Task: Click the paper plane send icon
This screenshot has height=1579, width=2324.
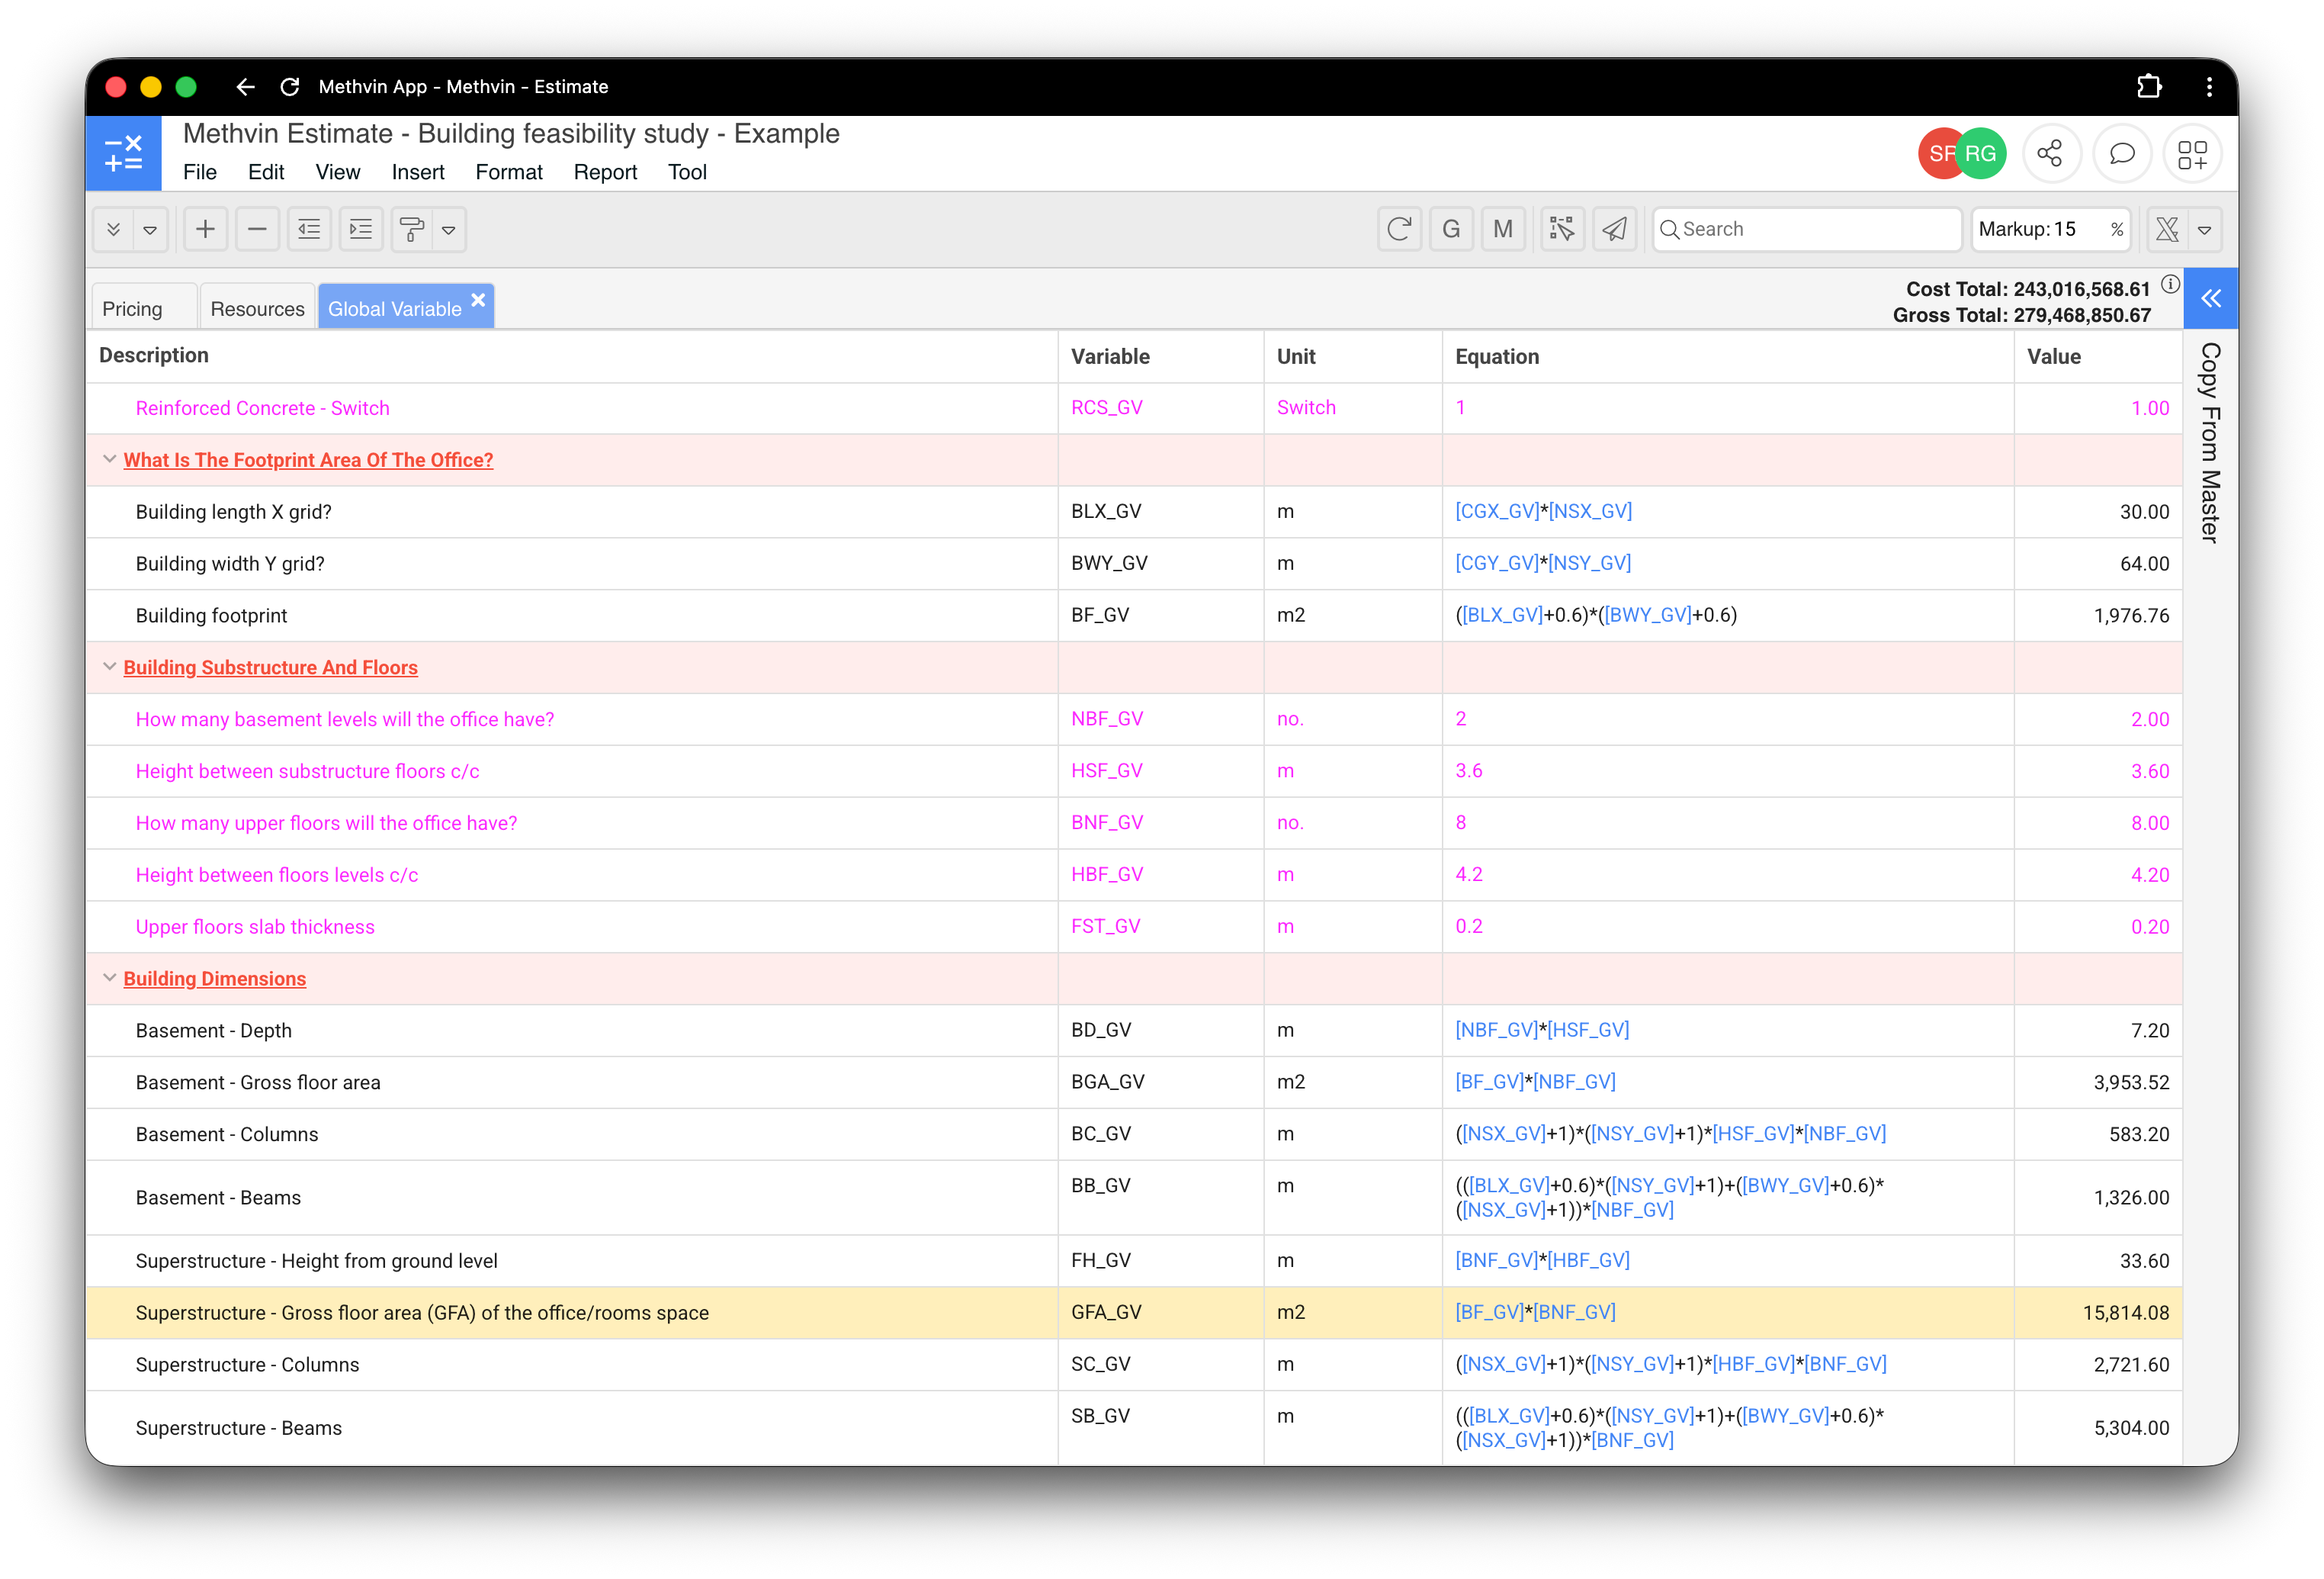Action: [x=1614, y=229]
